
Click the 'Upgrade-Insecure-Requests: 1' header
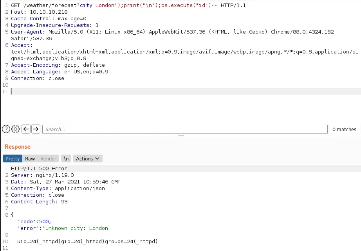(55, 25)
